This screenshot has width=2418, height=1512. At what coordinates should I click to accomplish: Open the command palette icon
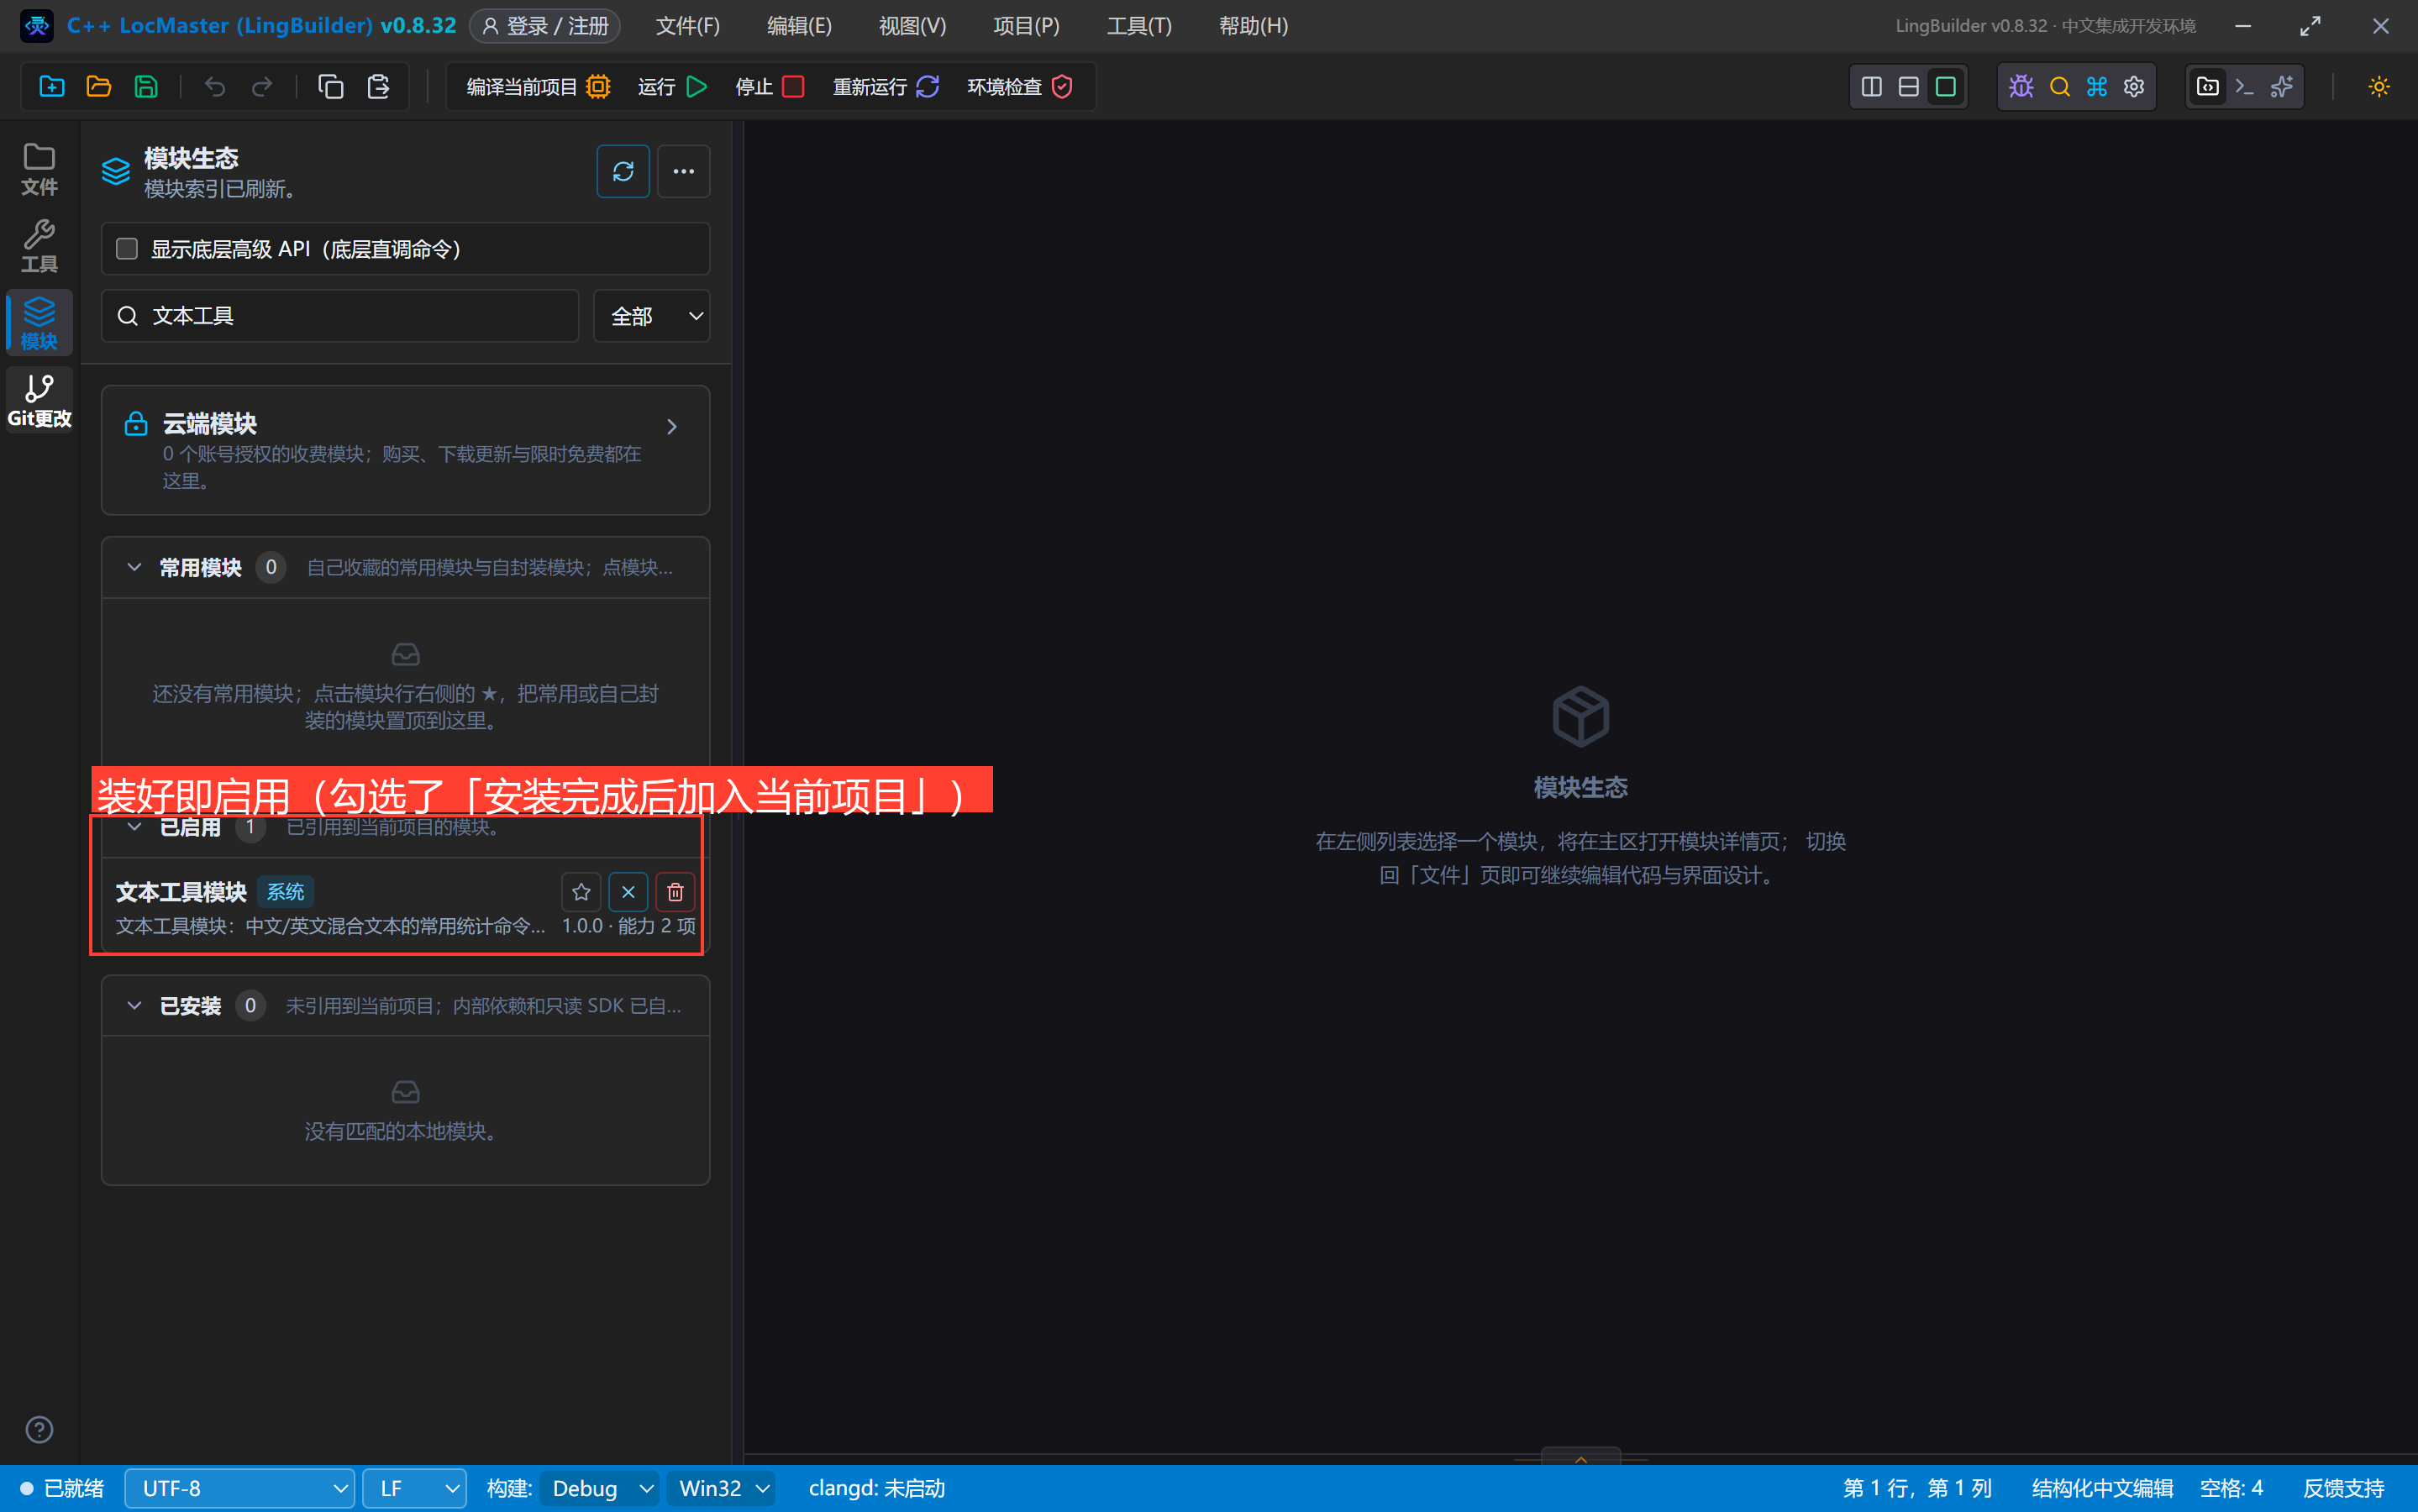[x=2096, y=87]
